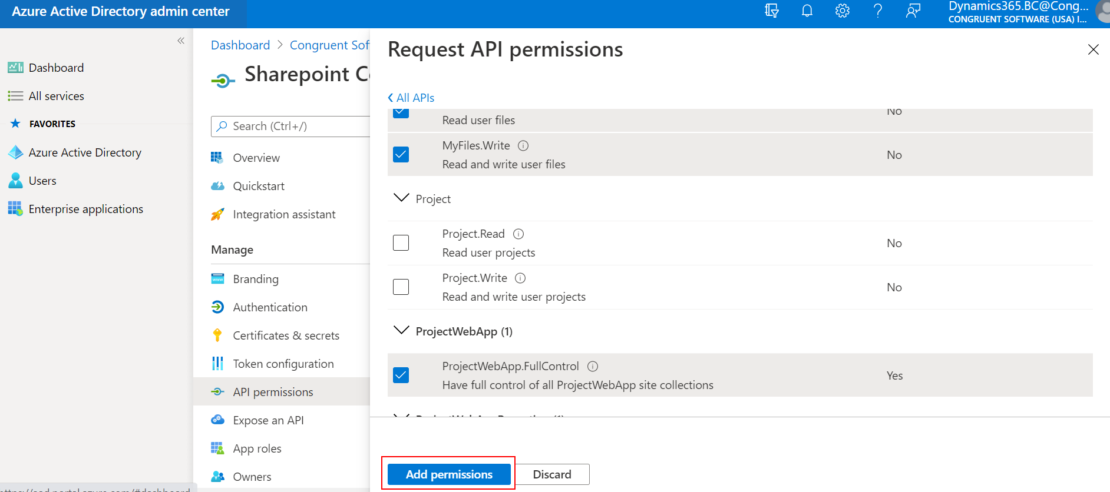This screenshot has width=1110, height=492.
Task: Collapse the ProjectWebApp (1) group
Action: 401,331
